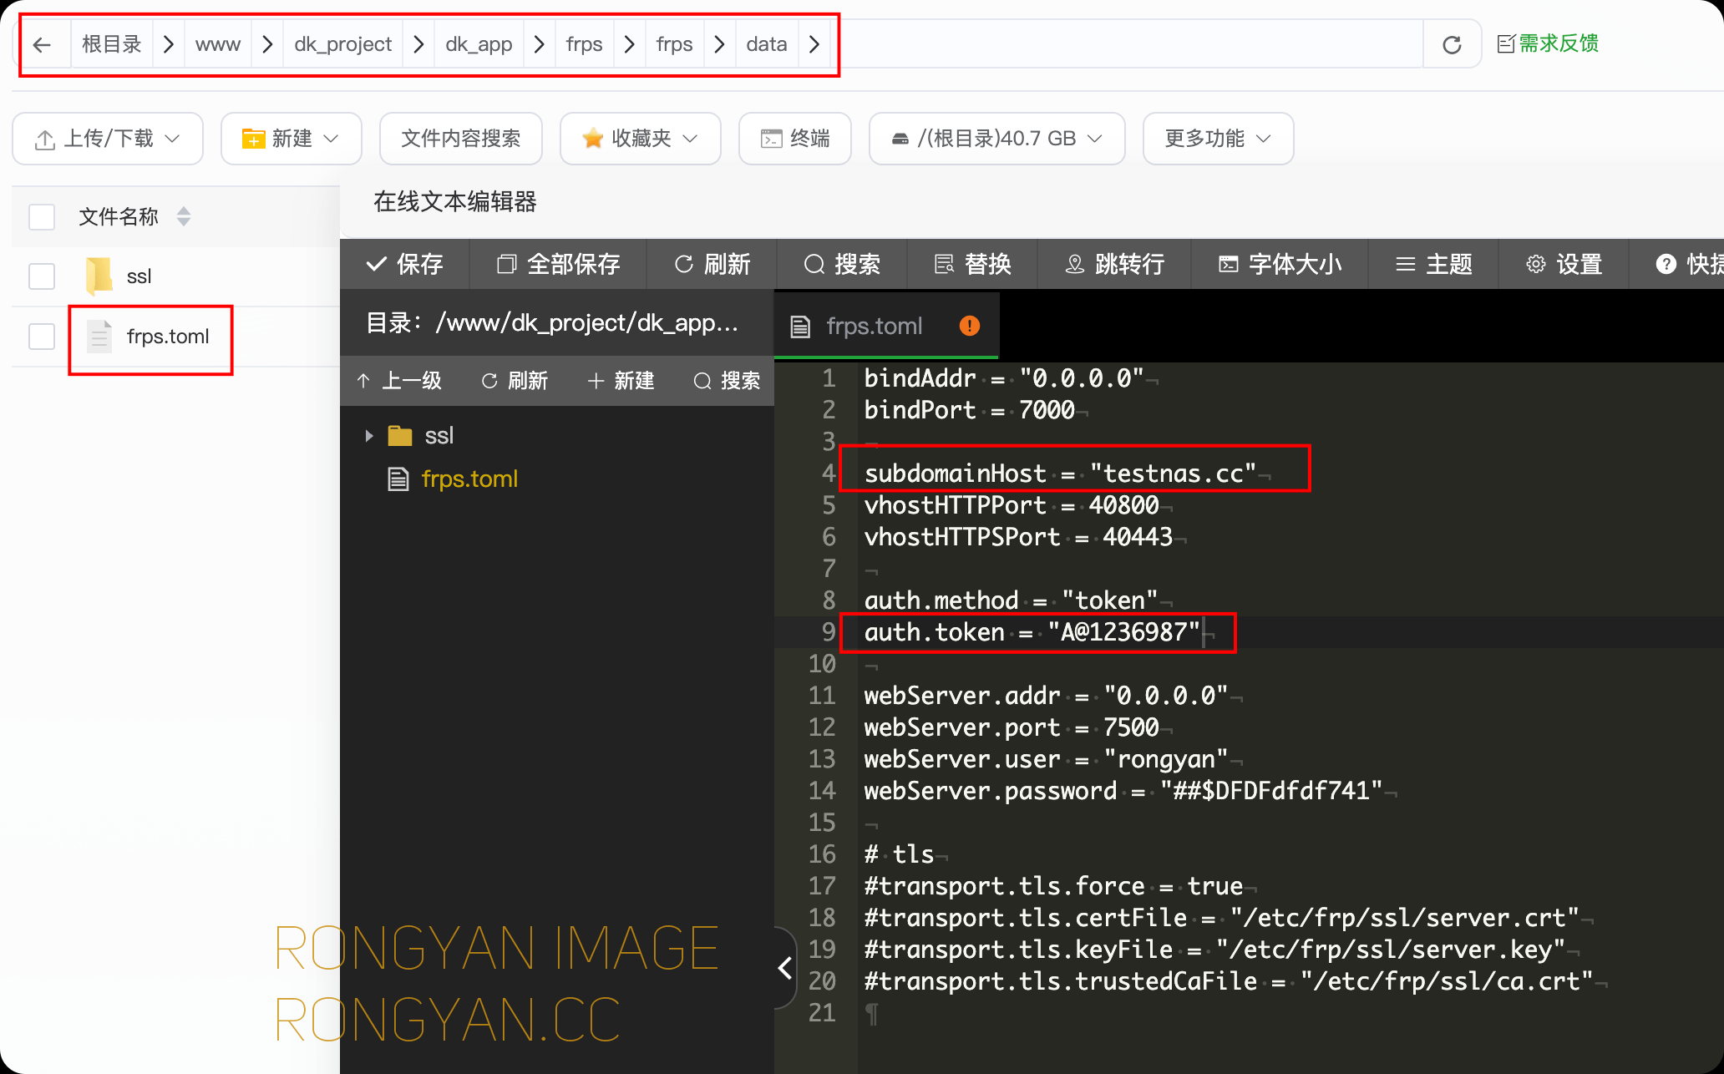This screenshot has height=1074, width=1724.
Task: Go to 根目录 in breadcrumb
Action: click(112, 44)
